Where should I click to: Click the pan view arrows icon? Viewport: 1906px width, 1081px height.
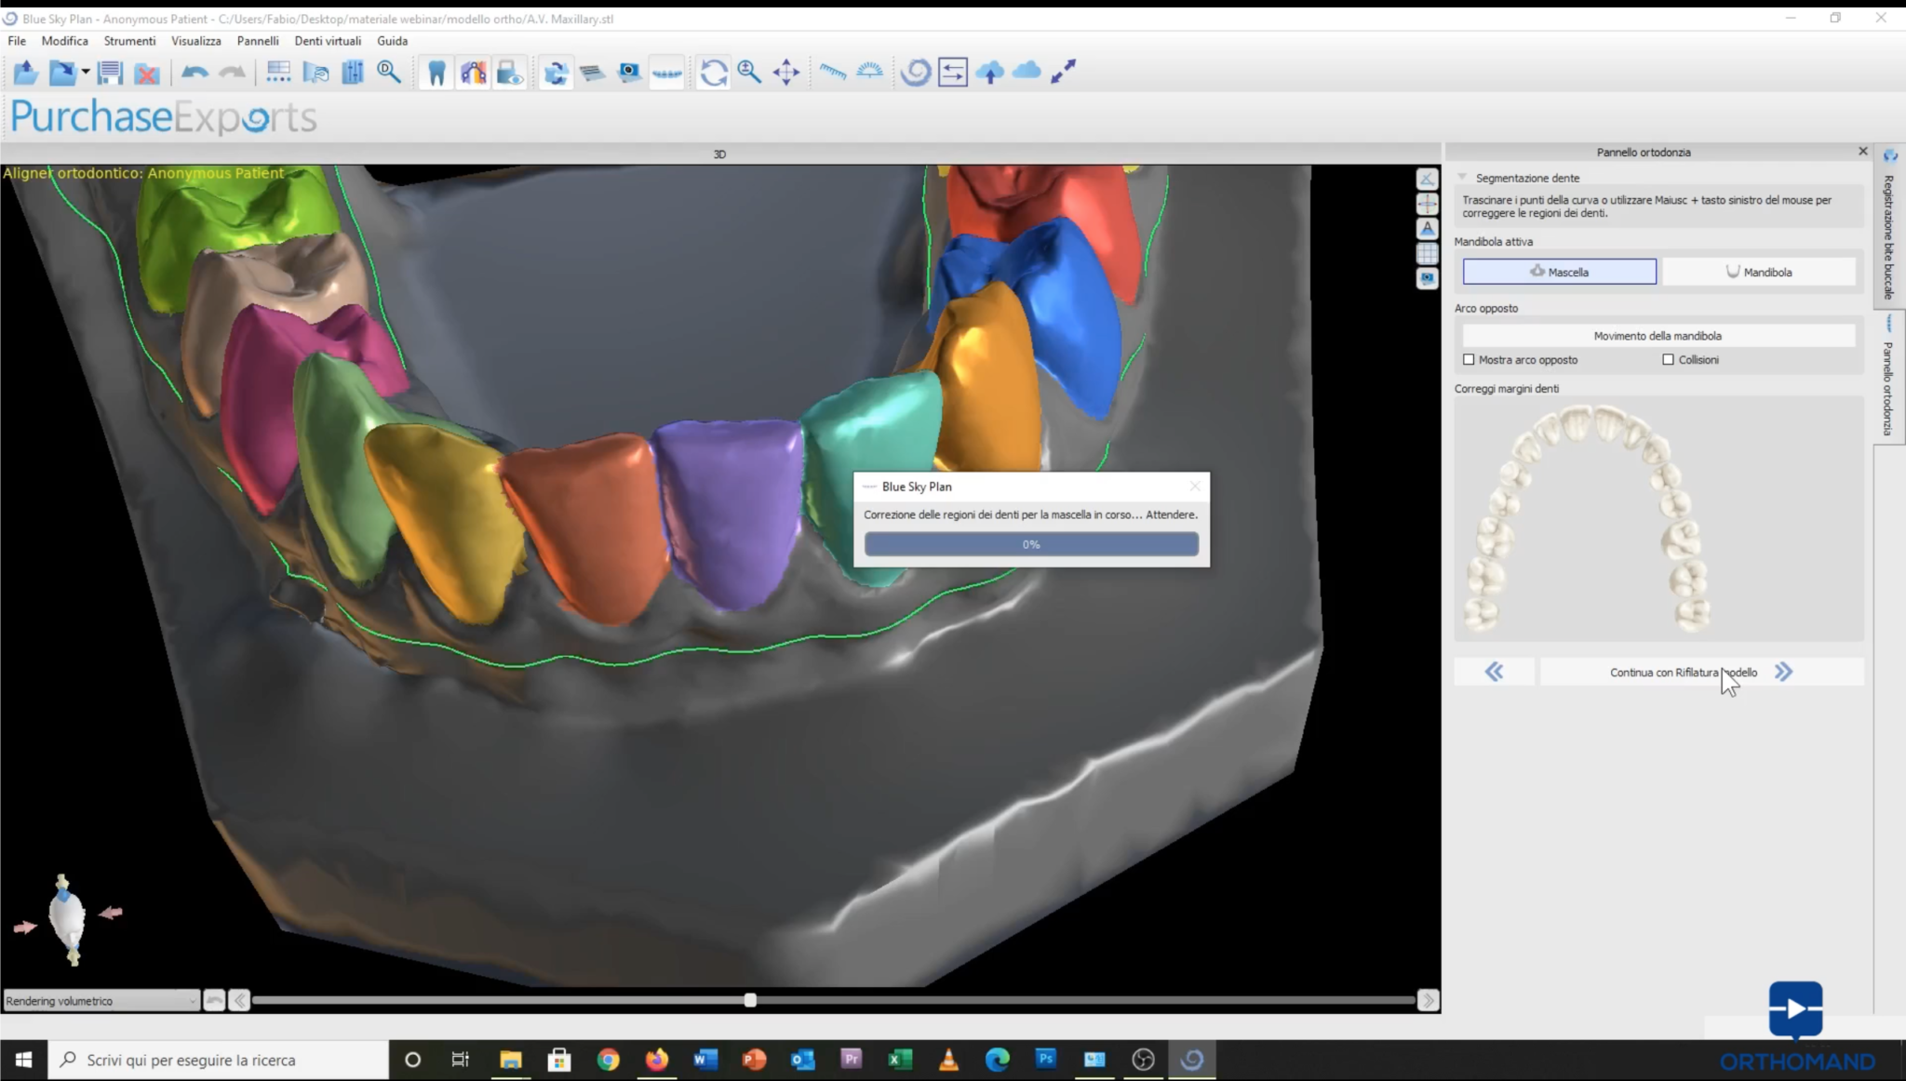[785, 72]
